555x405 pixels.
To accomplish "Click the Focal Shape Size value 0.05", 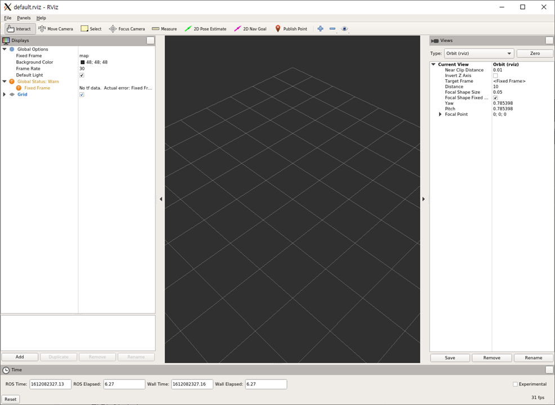I will pos(498,92).
